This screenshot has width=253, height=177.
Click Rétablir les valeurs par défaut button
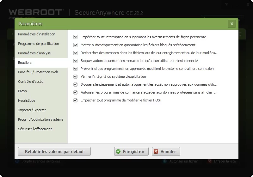pyautogui.click(x=54, y=151)
